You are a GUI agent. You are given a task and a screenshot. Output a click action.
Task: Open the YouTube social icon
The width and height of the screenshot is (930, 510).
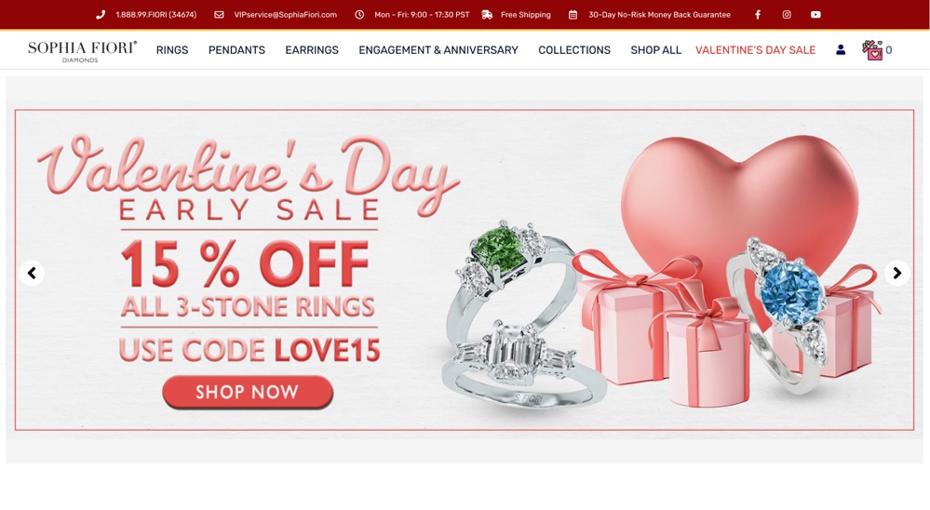click(815, 15)
